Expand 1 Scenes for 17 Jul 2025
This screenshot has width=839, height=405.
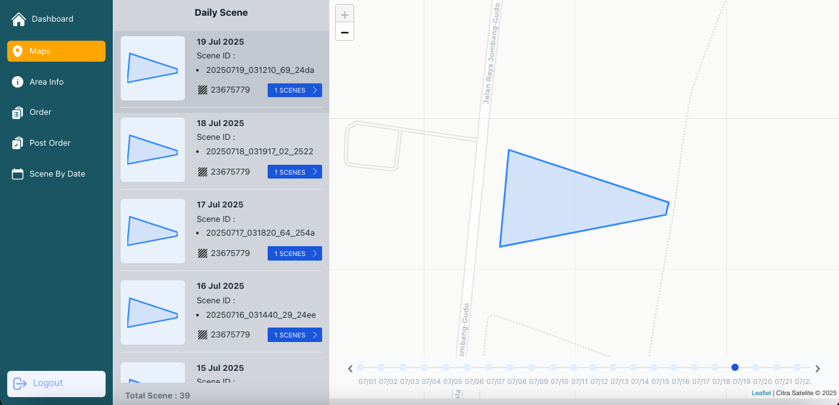tap(295, 253)
